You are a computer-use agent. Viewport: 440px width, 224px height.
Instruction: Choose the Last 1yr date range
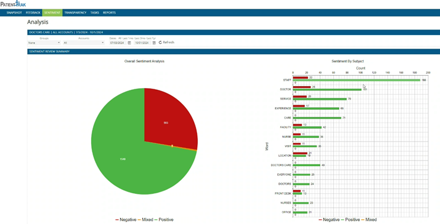click(x=151, y=38)
